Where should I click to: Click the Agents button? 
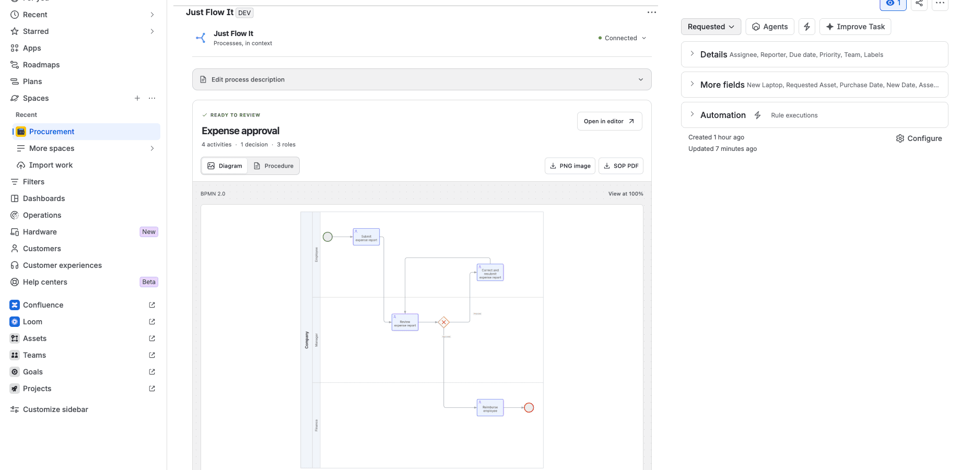point(770,27)
